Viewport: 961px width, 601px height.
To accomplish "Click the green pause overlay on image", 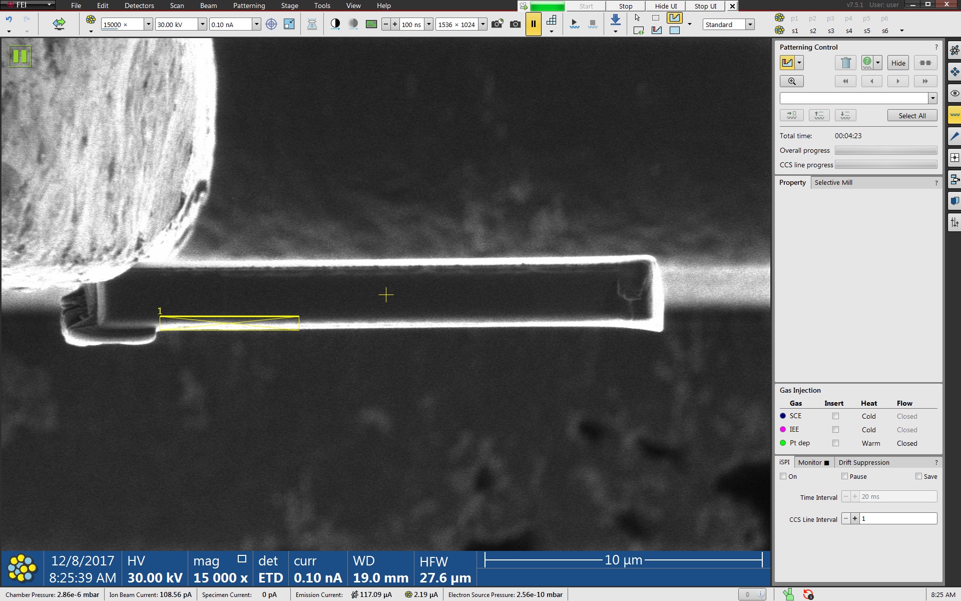I will [x=20, y=56].
